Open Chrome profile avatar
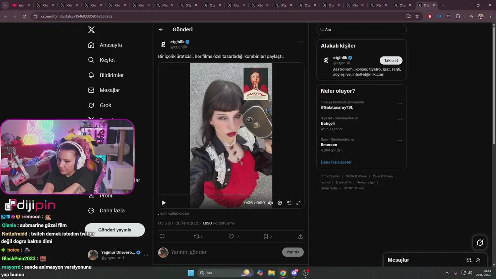Viewport: 496px width, 279px height. [x=481, y=16]
